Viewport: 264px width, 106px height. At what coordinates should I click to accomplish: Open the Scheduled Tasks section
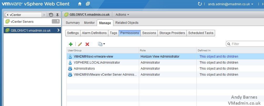[x=201, y=33]
